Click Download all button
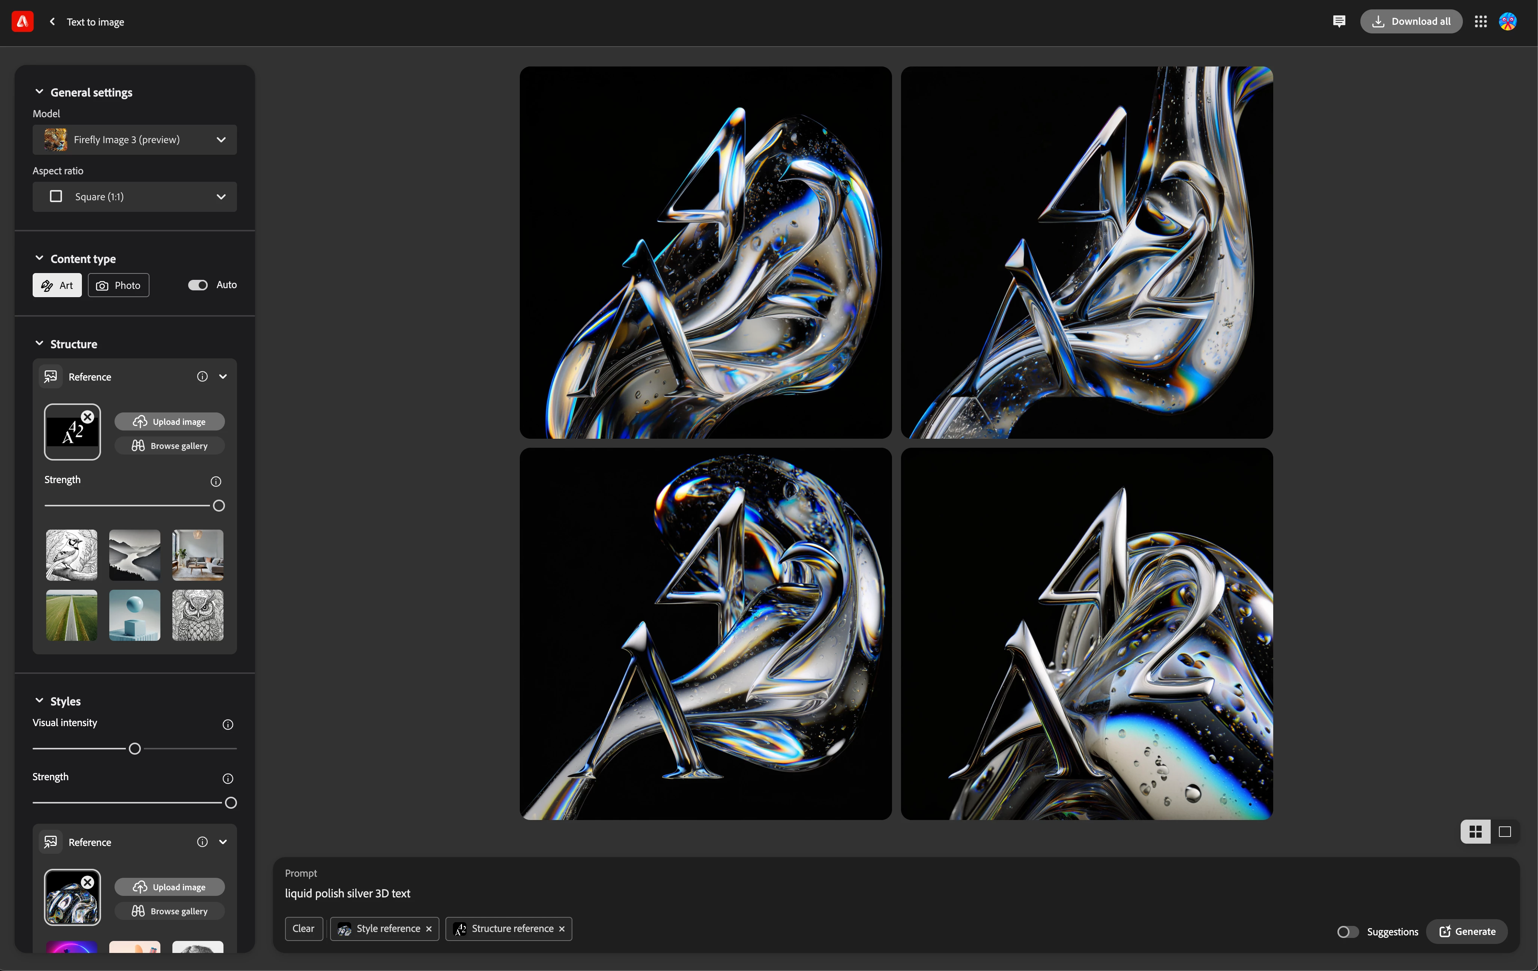This screenshot has width=1538, height=971. [x=1411, y=21]
